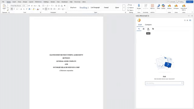194x109 pixels.
Task: Apply the red font color
Action: [38, 9]
